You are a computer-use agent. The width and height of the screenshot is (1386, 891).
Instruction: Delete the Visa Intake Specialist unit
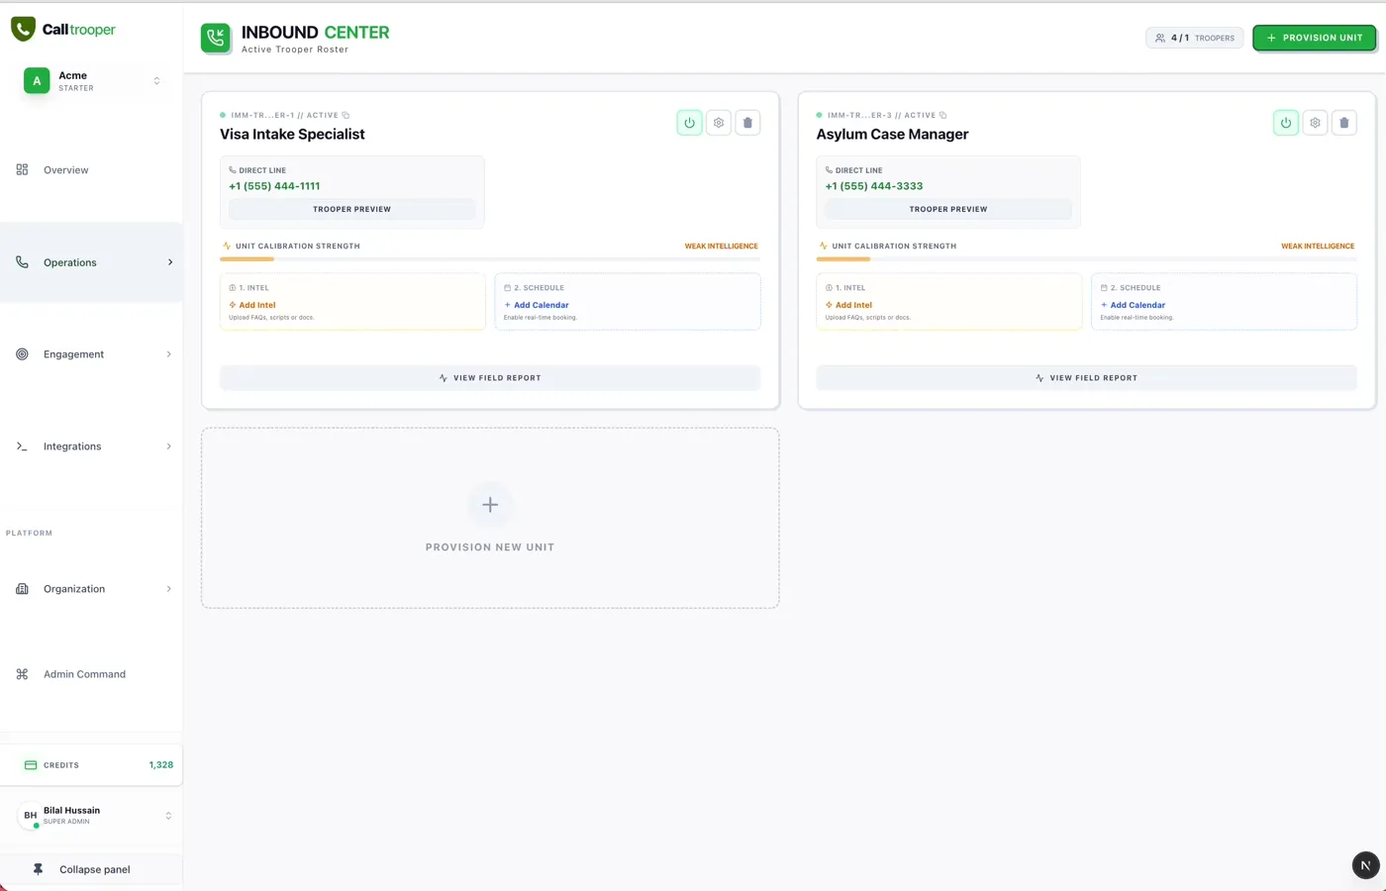coord(747,123)
